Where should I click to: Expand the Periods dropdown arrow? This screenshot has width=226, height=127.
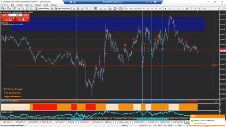[x=117, y=8]
